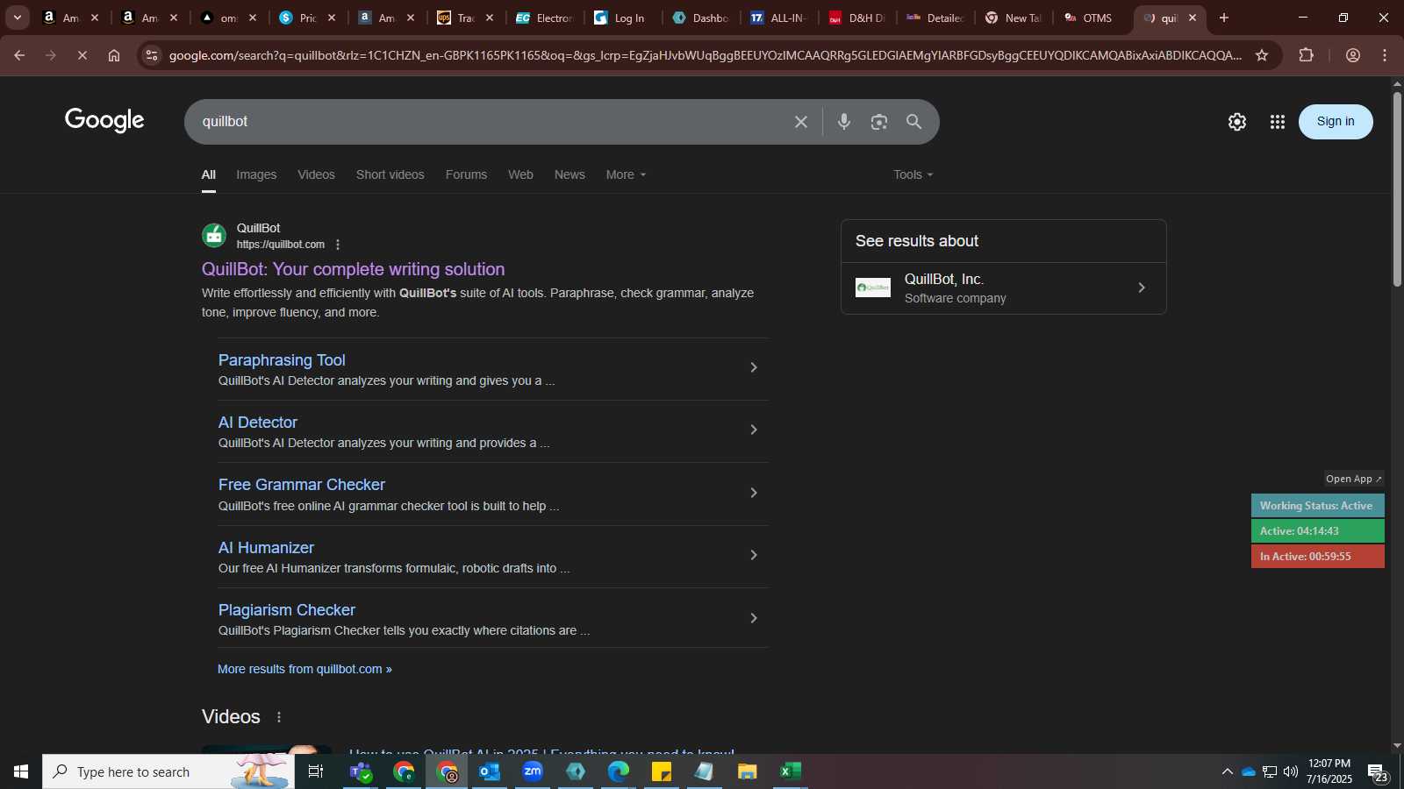Switch to the News results tab
This screenshot has width=1404, height=789.
pyautogui.click(x=569, y=174)
